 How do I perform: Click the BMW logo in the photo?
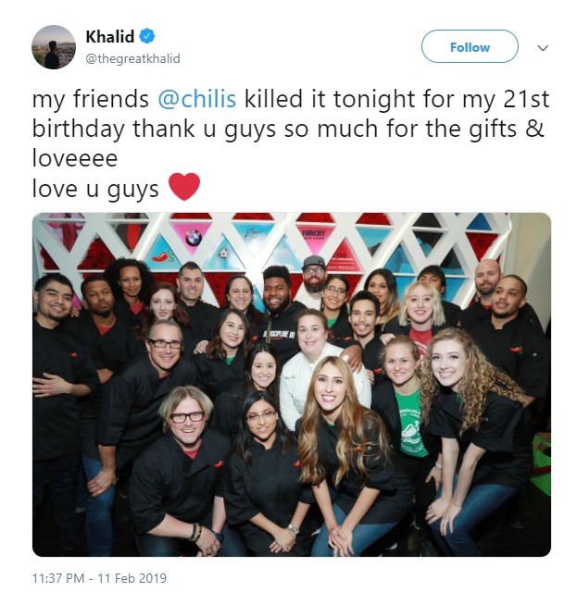click(x=194, y=238)
